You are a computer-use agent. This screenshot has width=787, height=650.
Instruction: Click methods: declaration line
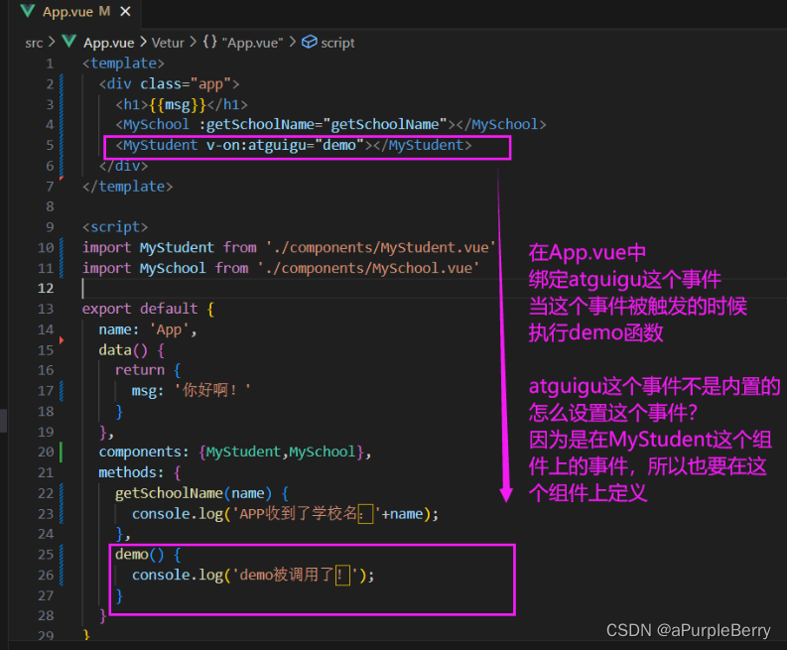(x=140, y=472)
